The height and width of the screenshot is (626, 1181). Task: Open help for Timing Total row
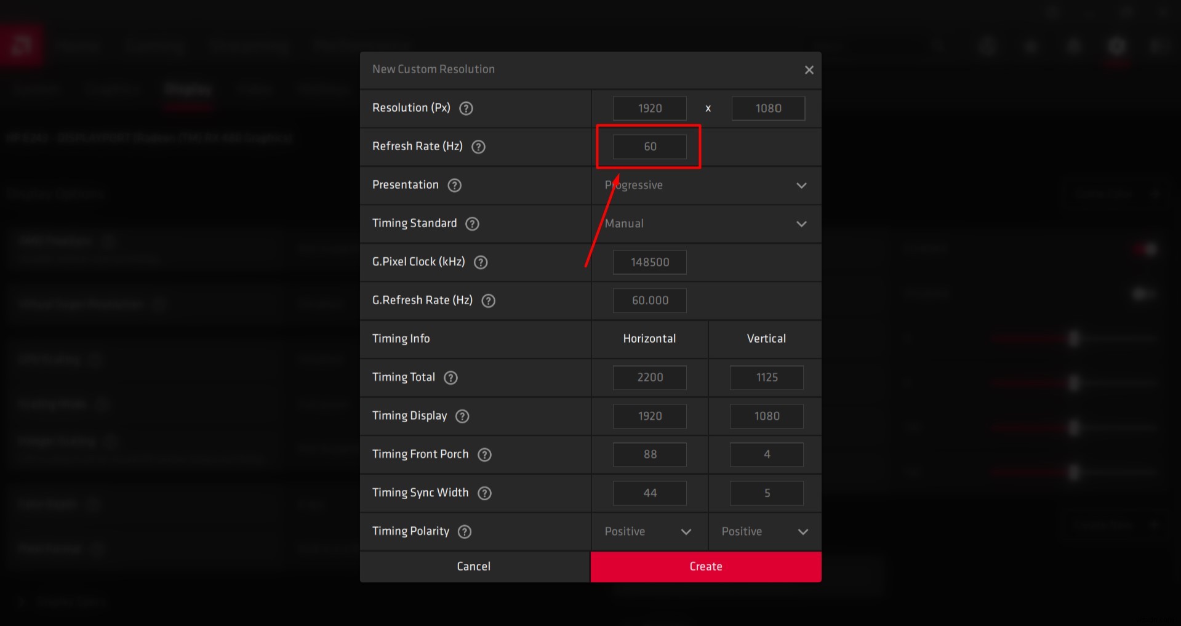point(450,378)
